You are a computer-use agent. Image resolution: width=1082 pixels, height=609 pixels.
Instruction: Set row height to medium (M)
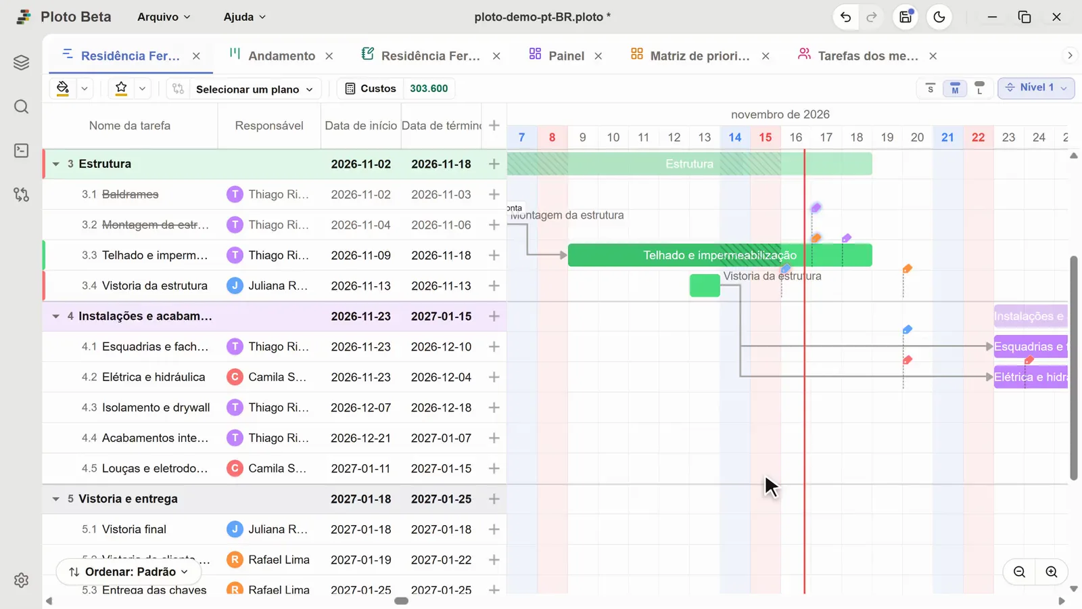click(955, 88)
